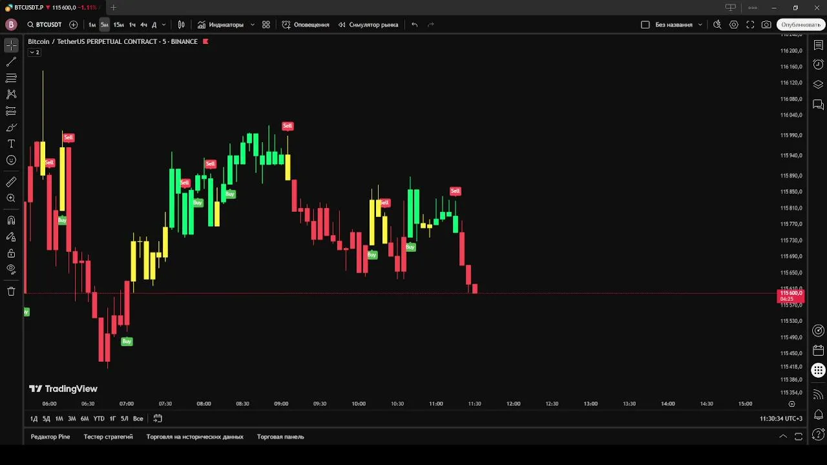Screen dimensions: 827x465
Task: Click the trash icon to remove drawings
Action: [x=11, y=291]
